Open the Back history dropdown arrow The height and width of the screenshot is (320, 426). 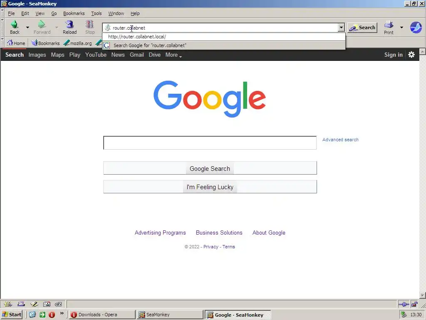(x=27, y=27)
